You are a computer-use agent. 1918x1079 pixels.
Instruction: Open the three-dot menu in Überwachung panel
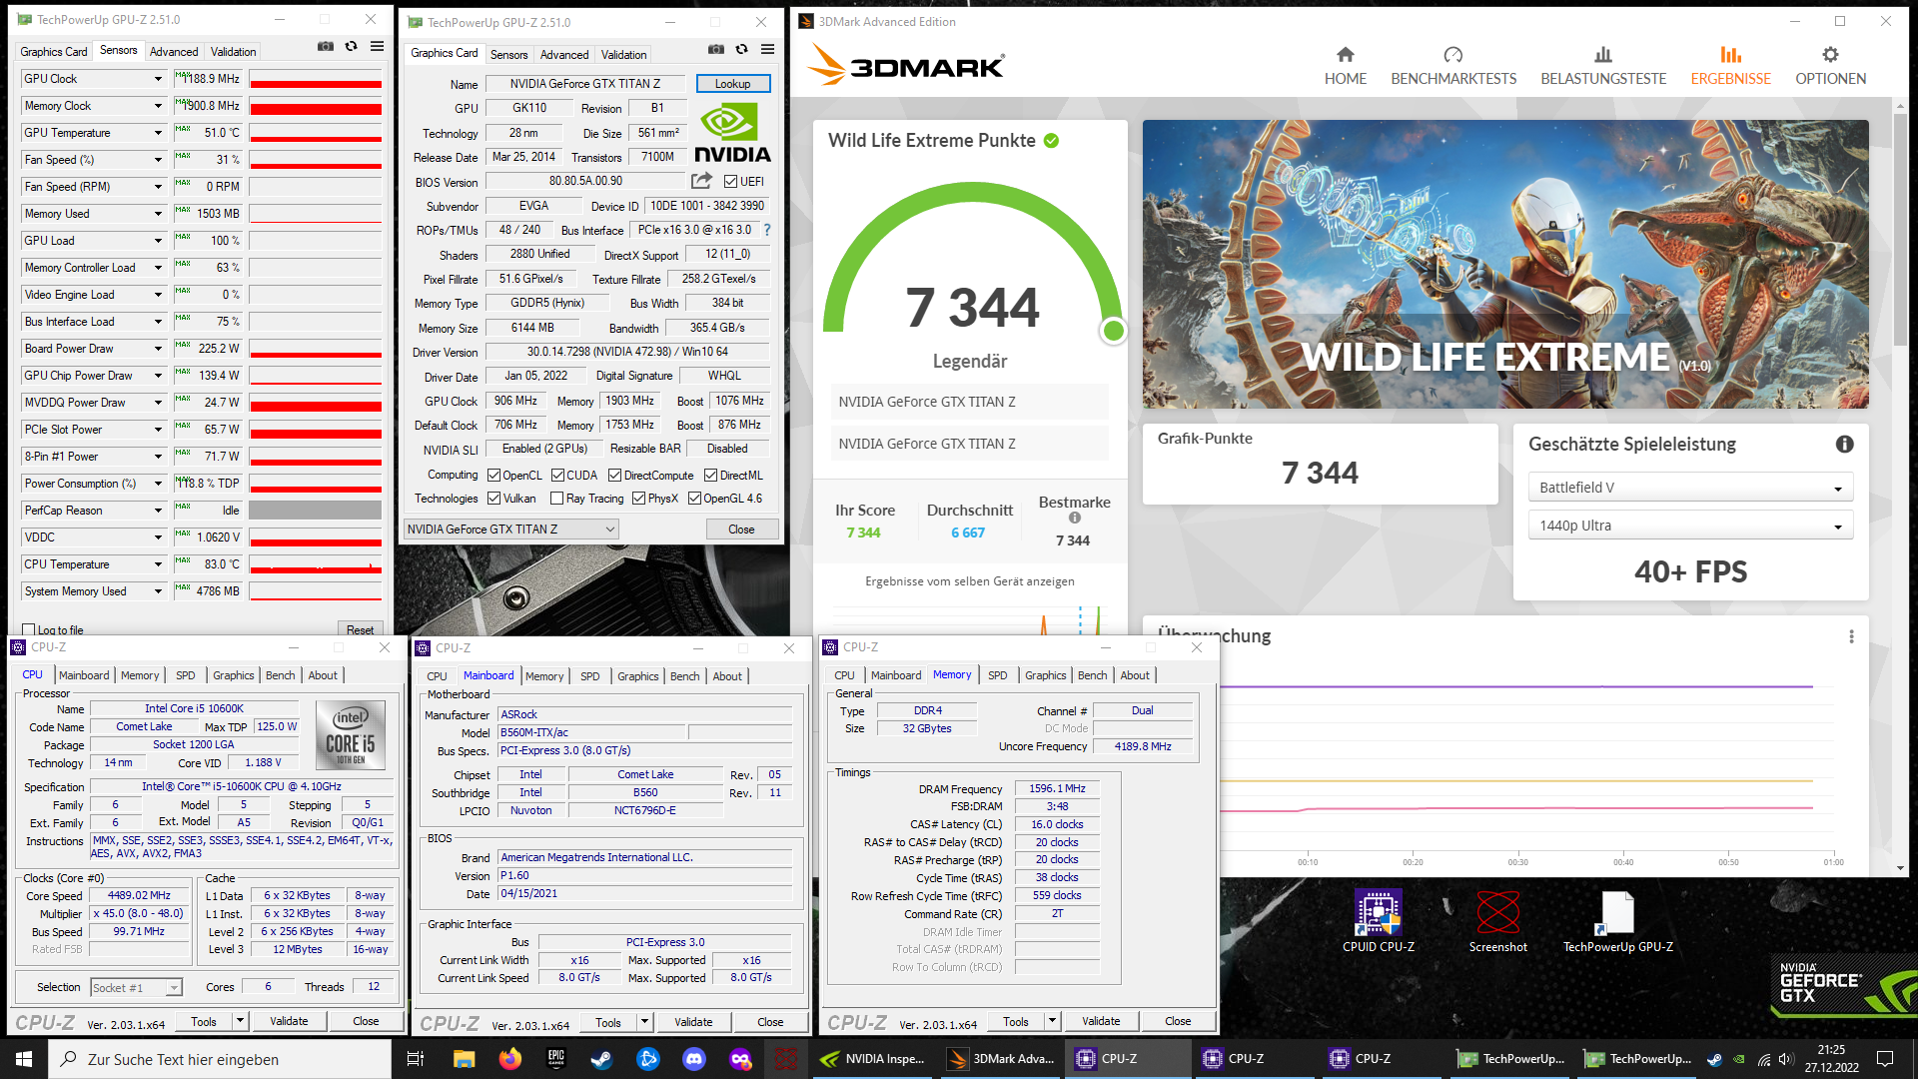tap(1851, 636)
